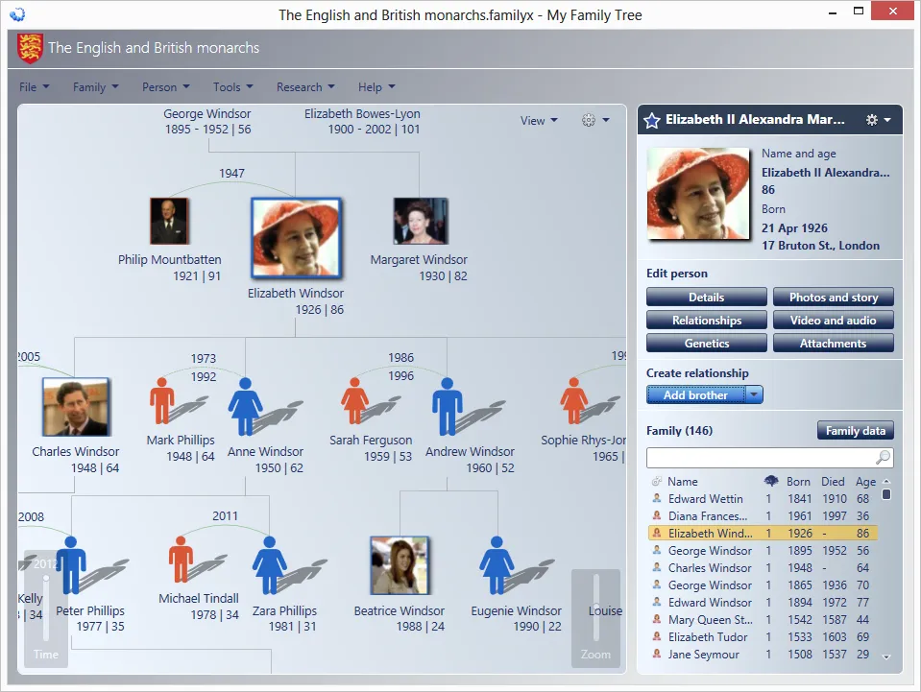This screenshot has width=921, height=692.
Task: Click the coat of arms shield icon in header
Action: click(x=29, y=46)
